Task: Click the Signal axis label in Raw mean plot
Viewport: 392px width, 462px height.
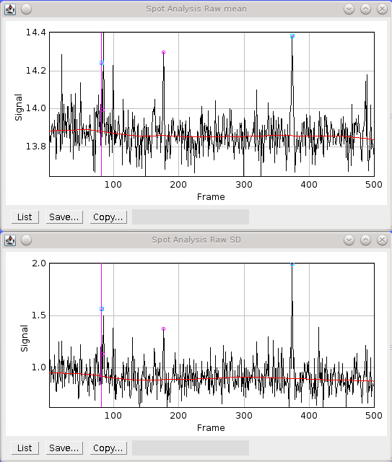Action: click(x=19, y=108)
